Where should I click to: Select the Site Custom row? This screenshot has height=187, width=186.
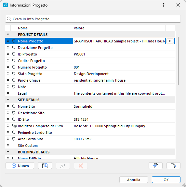click(x=90, y=146)
